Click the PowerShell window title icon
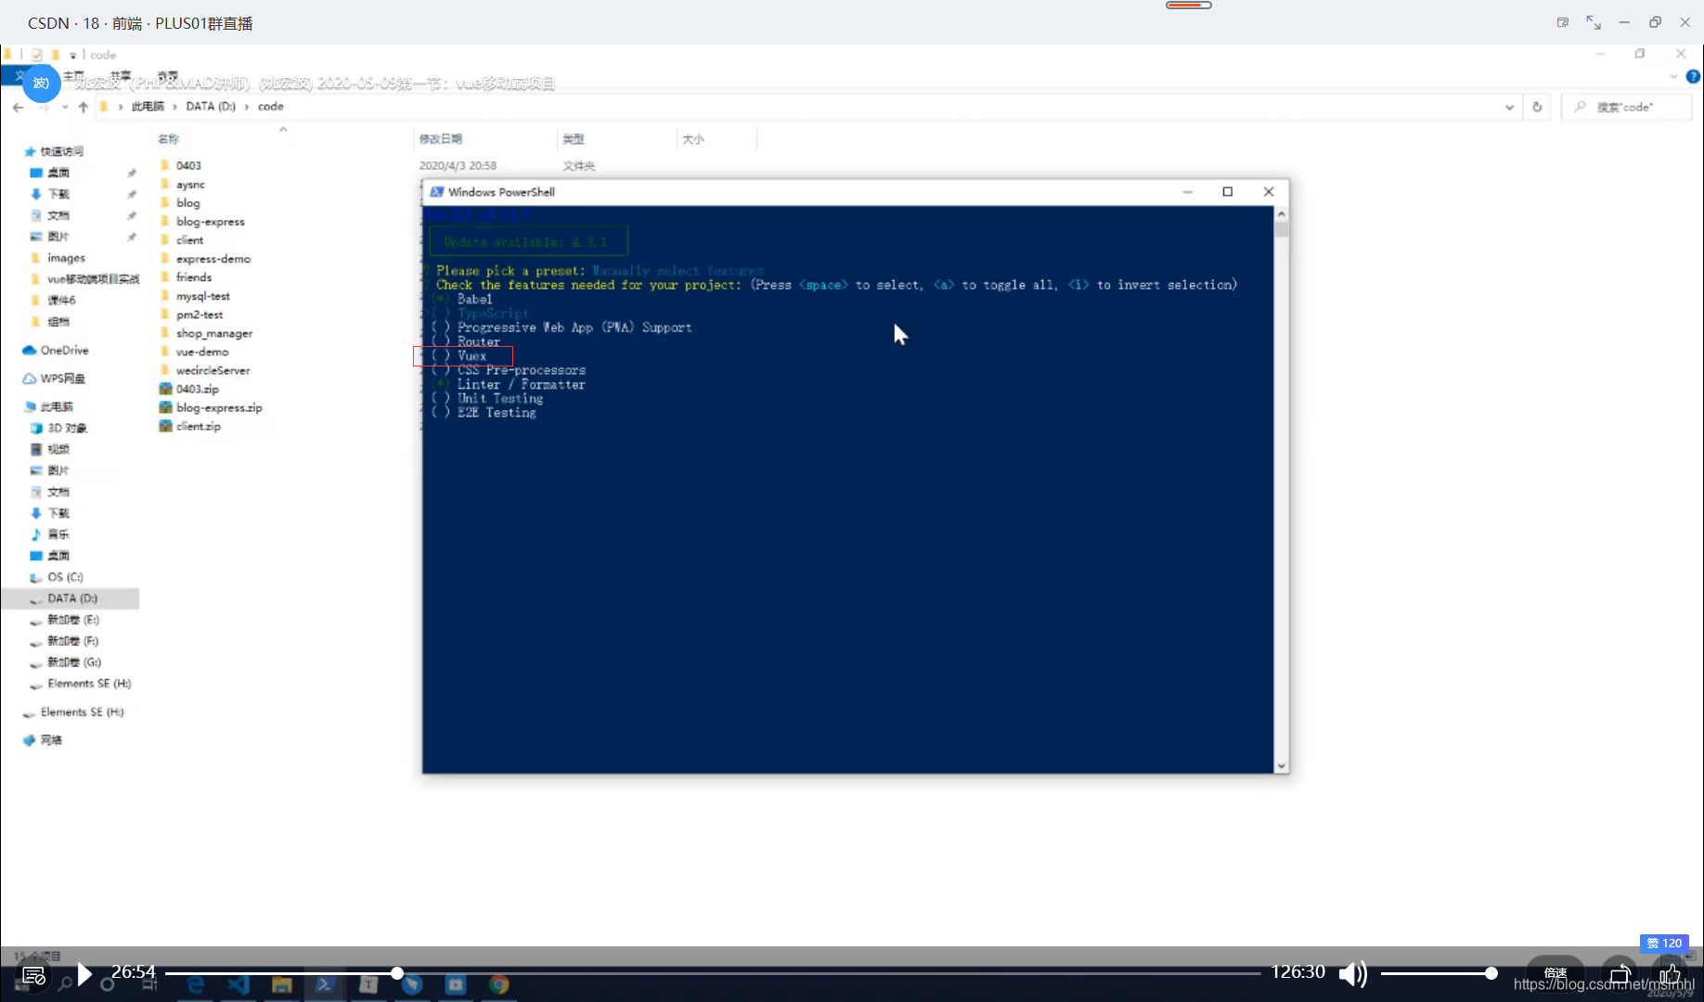Screen dimensions: 1704x1002 click(436, 192)
